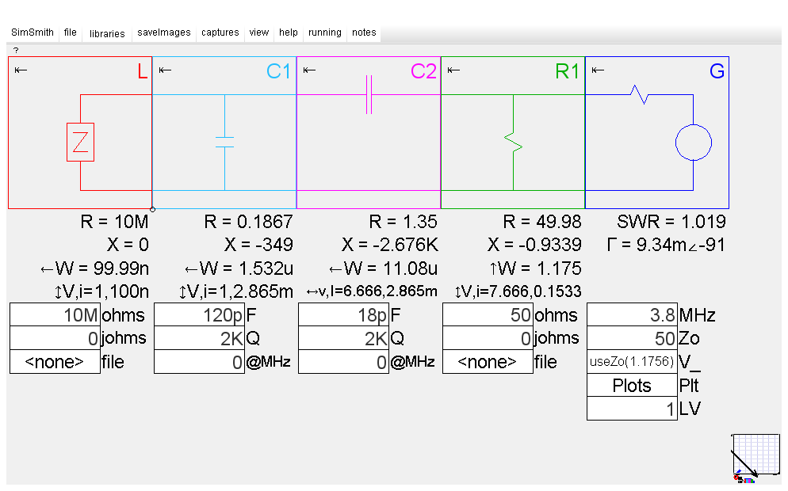Click the L block R = 10M readout
Image resolution: width=788 pixels, height=491 pixels.
tap(115, 222)
